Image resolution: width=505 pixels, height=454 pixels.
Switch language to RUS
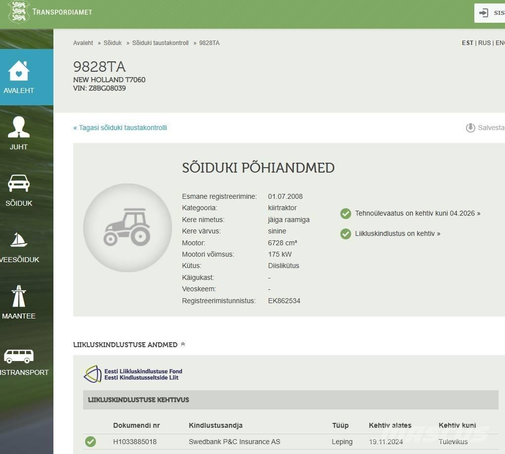484,43
